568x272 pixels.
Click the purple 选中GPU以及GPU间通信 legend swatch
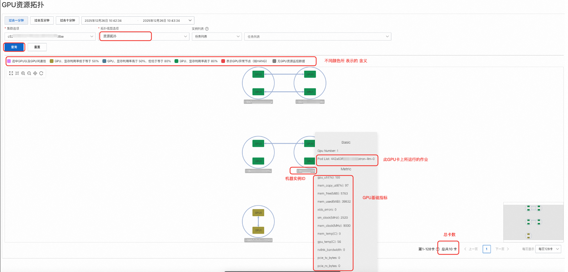coord(9,61)
